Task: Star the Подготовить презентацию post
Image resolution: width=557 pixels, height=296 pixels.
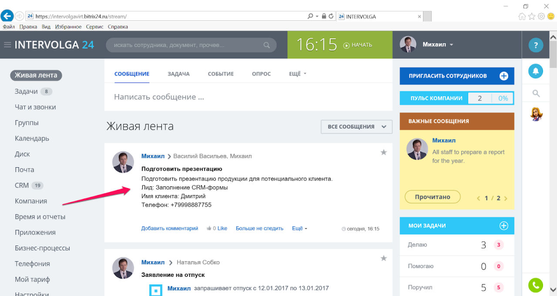Action: (384, 152)
